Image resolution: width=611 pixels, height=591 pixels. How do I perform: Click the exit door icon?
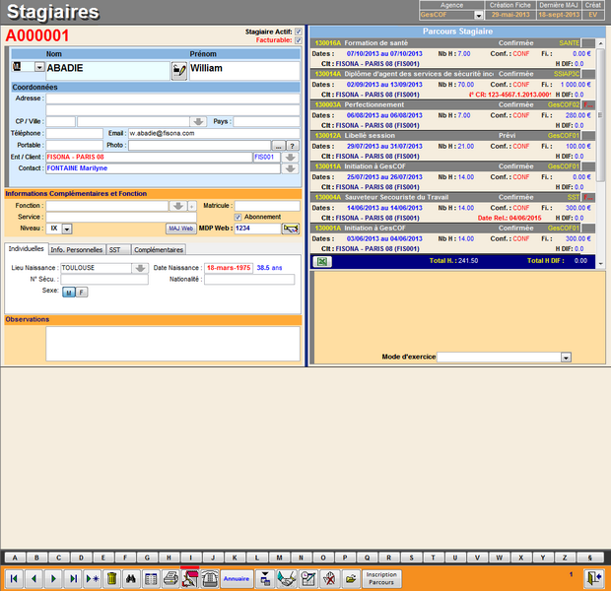593,578
